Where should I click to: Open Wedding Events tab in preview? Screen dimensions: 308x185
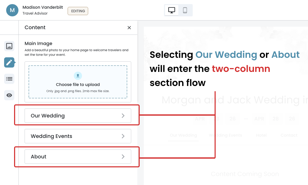point(225,135)
